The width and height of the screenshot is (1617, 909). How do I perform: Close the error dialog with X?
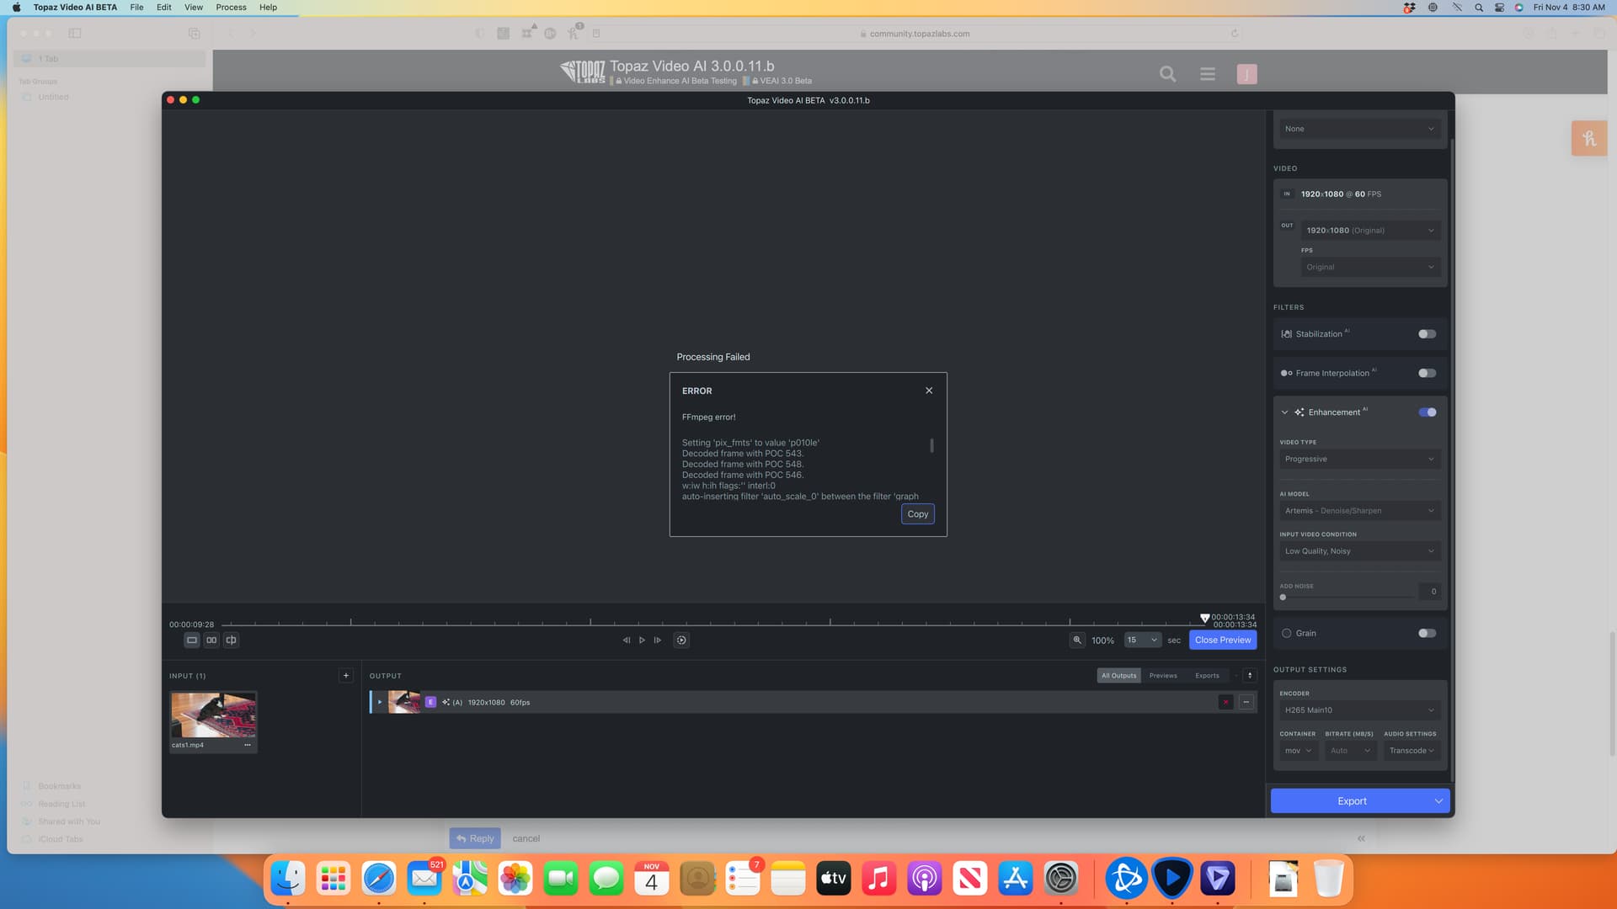929,391
